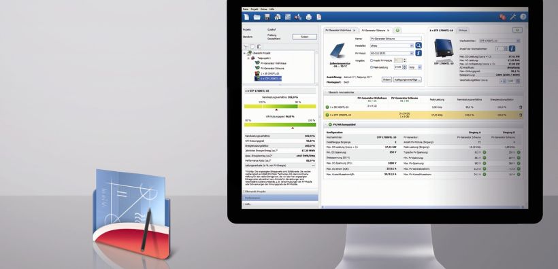Open the Hilfe accordion panel at bottom left
Image resolution: width=558 pixels, height=269 pixels.
click(280, 204)
